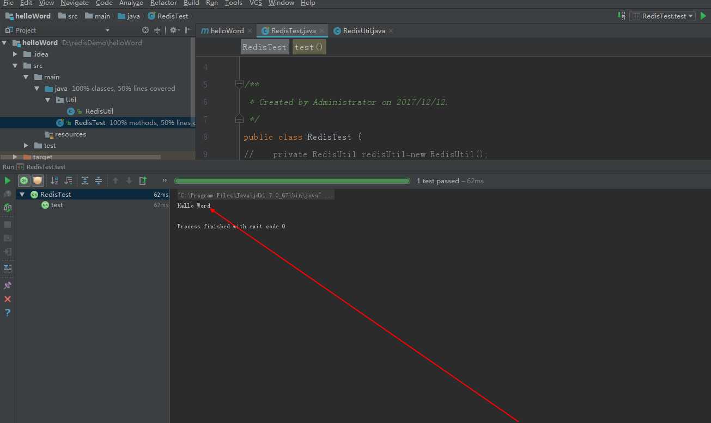Click the src breadcrumb in navigation bar
This screenshot has width=711, height=423.
68,16
